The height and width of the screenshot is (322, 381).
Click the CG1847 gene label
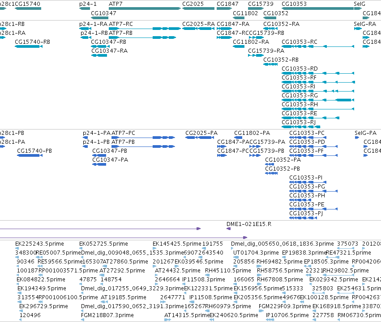tap(227, 4)
